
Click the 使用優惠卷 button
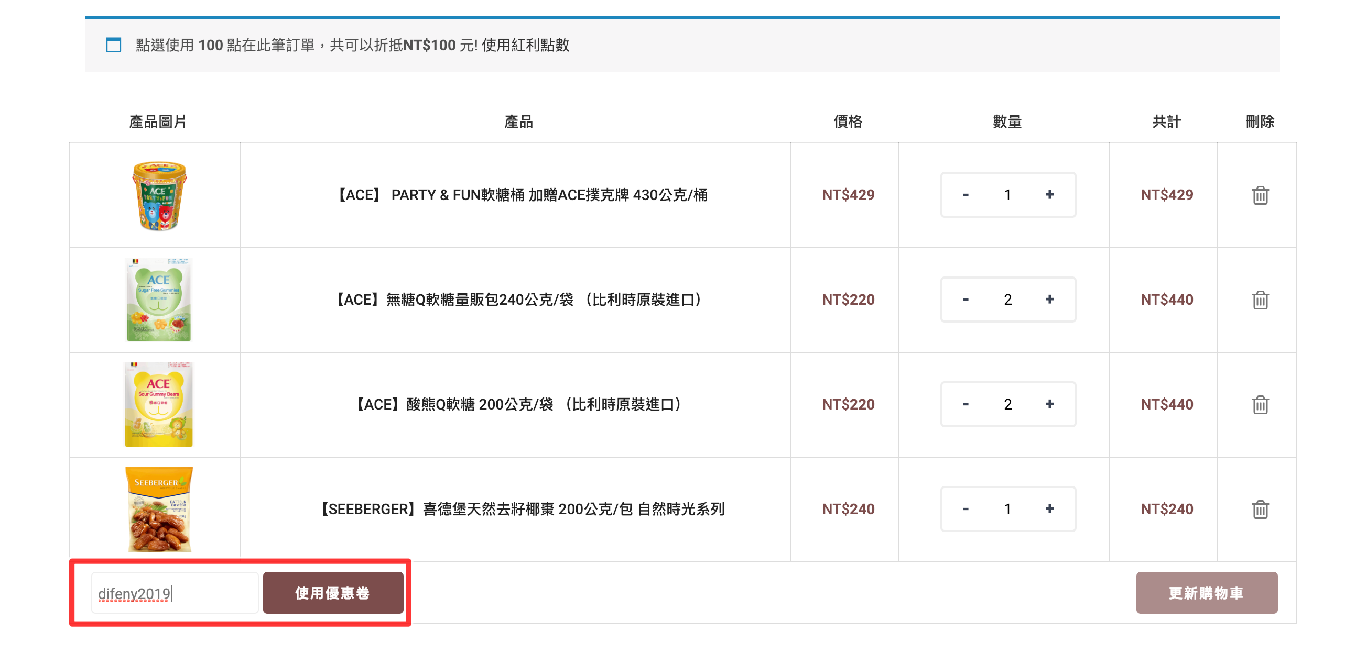(333, 593)
